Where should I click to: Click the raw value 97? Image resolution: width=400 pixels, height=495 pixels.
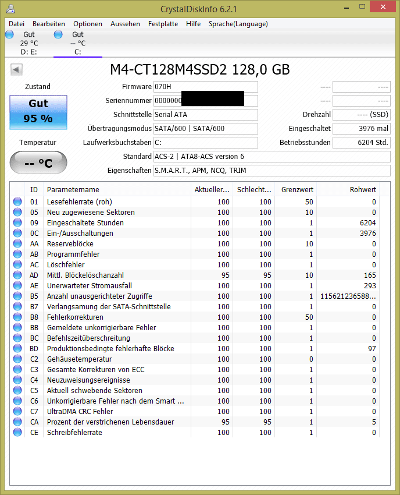(372, 348)
